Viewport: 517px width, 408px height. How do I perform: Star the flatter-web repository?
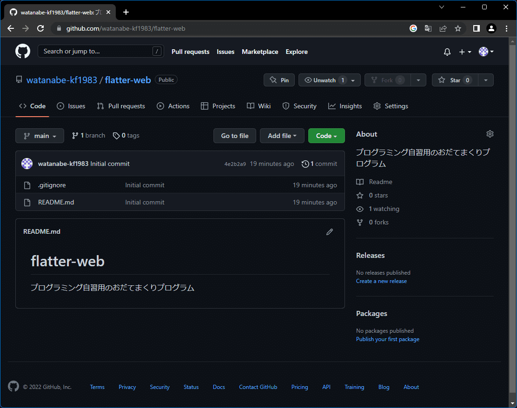click(455, 80)
